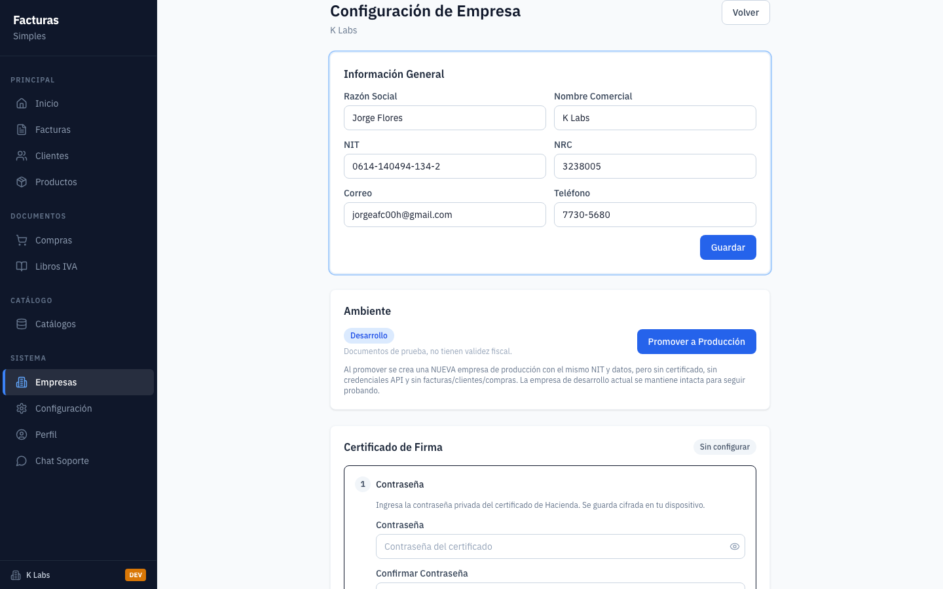Image resolution: width=943 pixels, height=589 pixels.
Task: Select the Productos box icon
Action: coord(22,182)
